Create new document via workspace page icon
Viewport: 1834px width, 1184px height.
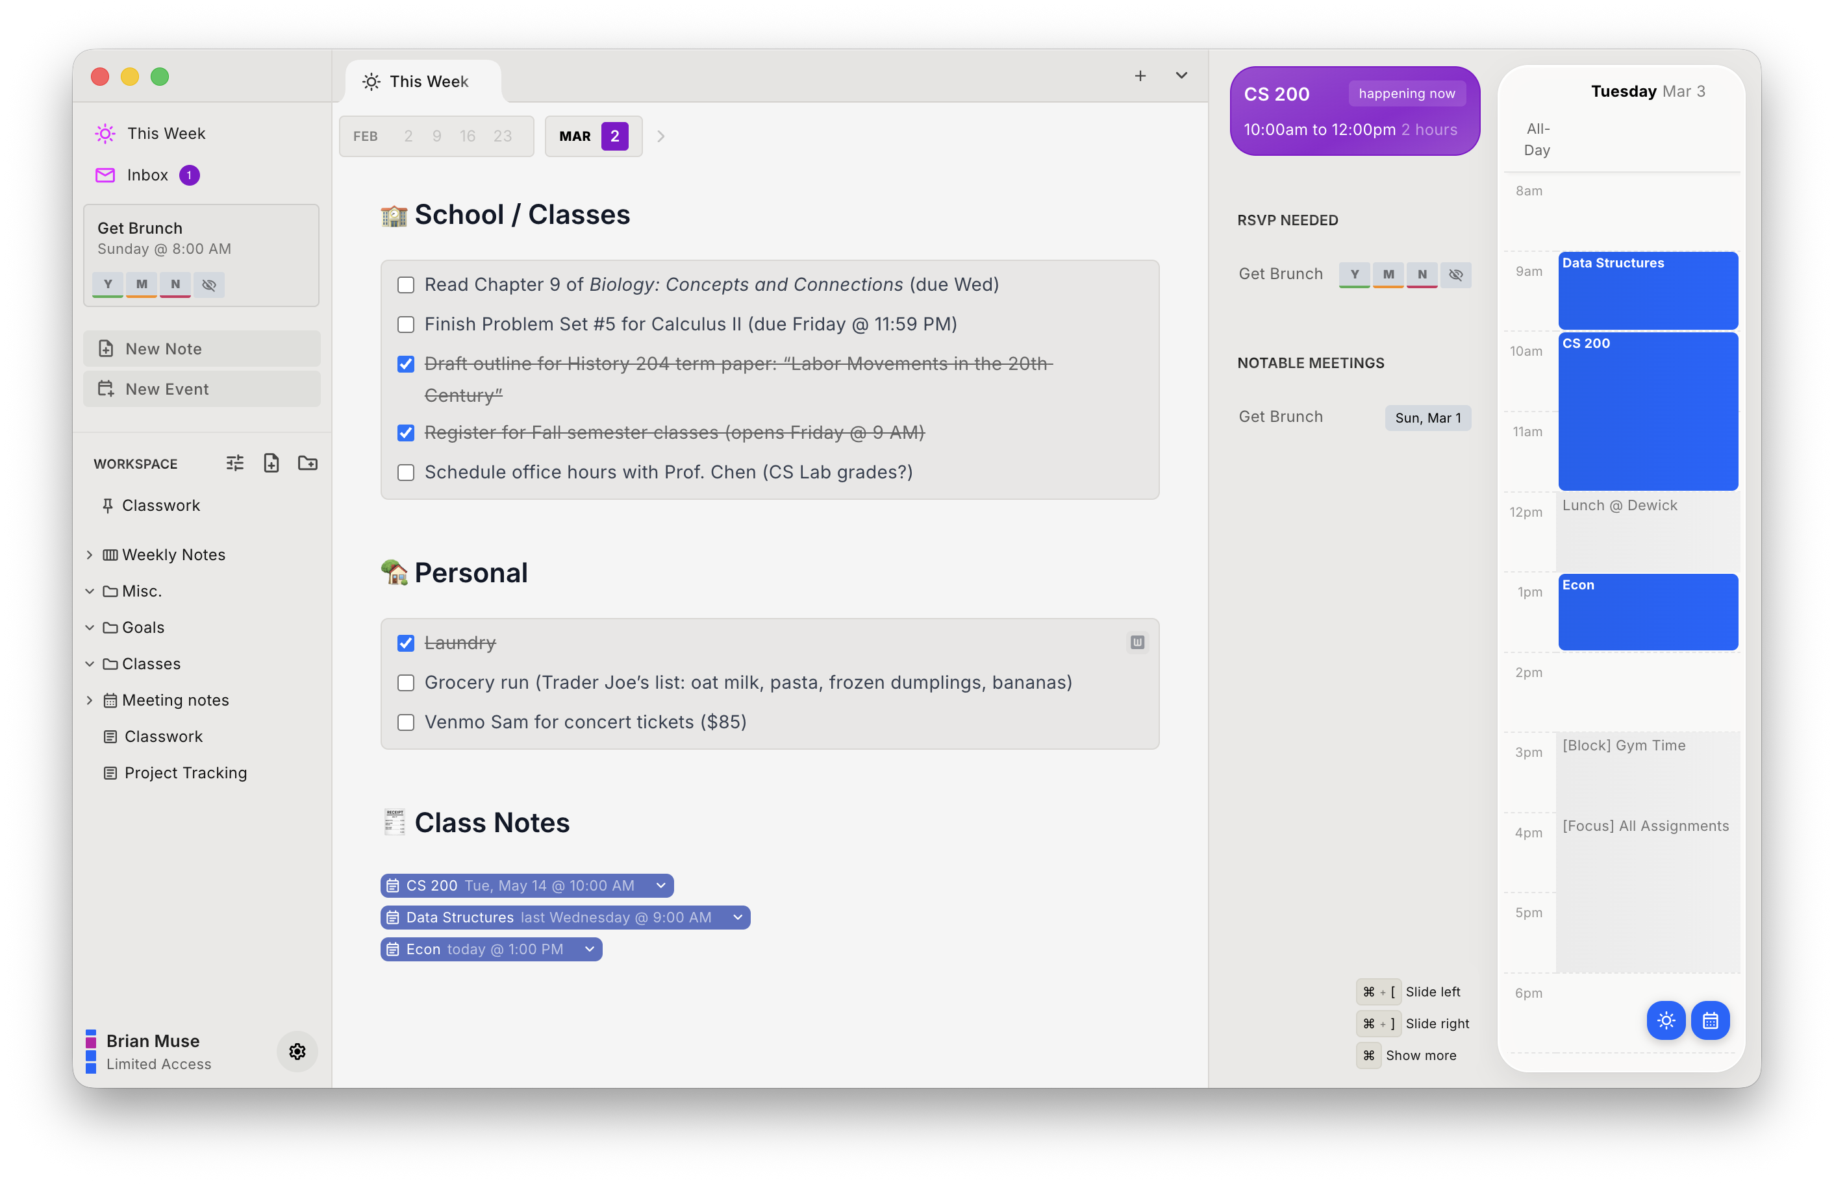271,463
